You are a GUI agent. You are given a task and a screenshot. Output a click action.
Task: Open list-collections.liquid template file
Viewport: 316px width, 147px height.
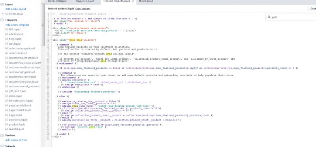[19, 101]
